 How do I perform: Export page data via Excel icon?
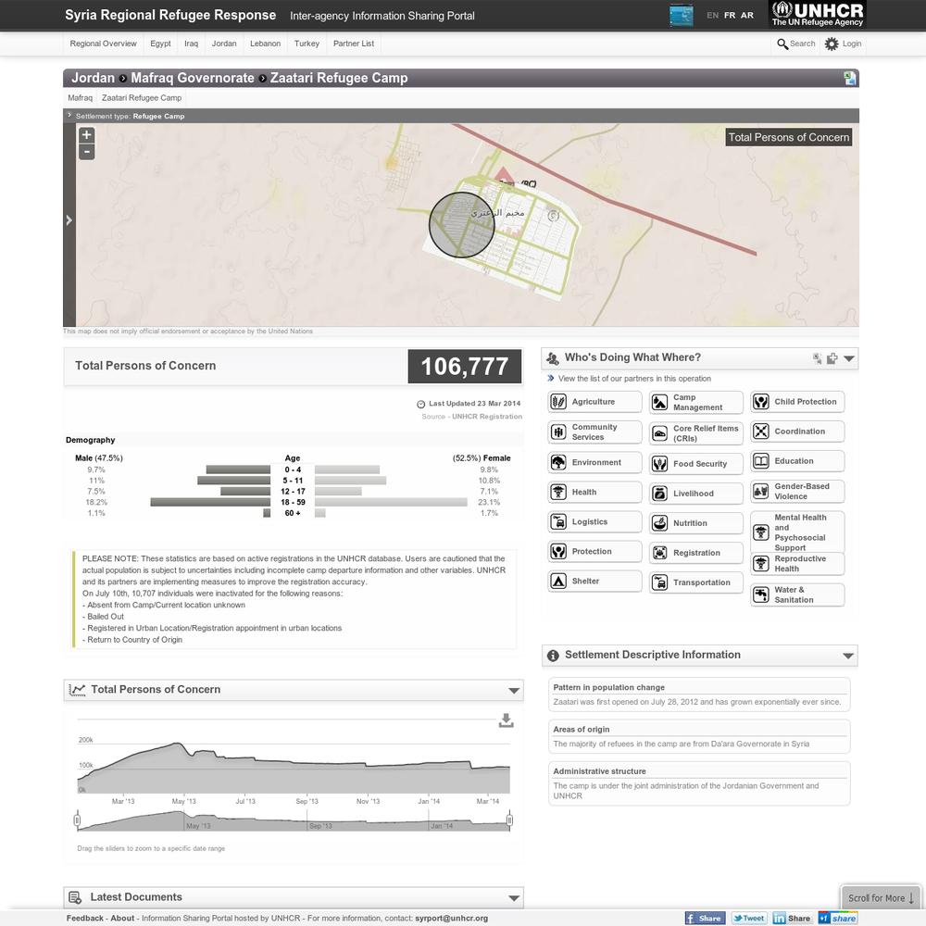[850, 78]
